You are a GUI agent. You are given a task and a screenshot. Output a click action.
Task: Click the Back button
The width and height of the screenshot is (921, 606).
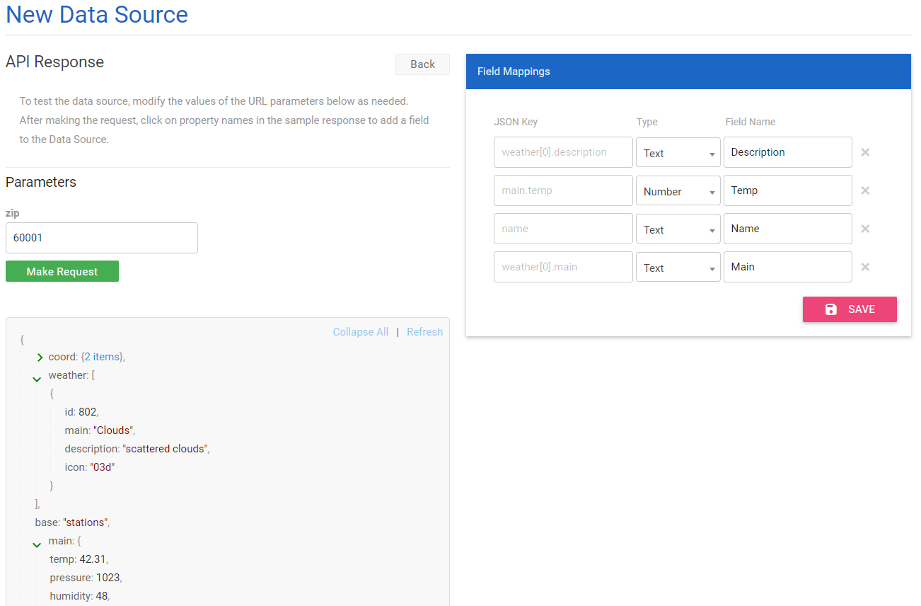point(422,64)
